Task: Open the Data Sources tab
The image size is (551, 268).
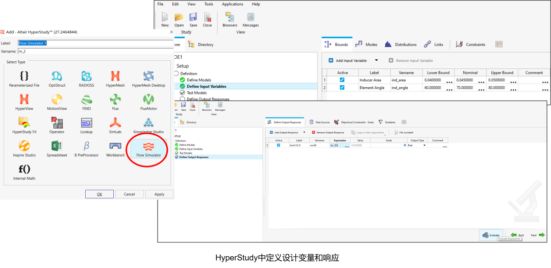Action: [319, 122]
